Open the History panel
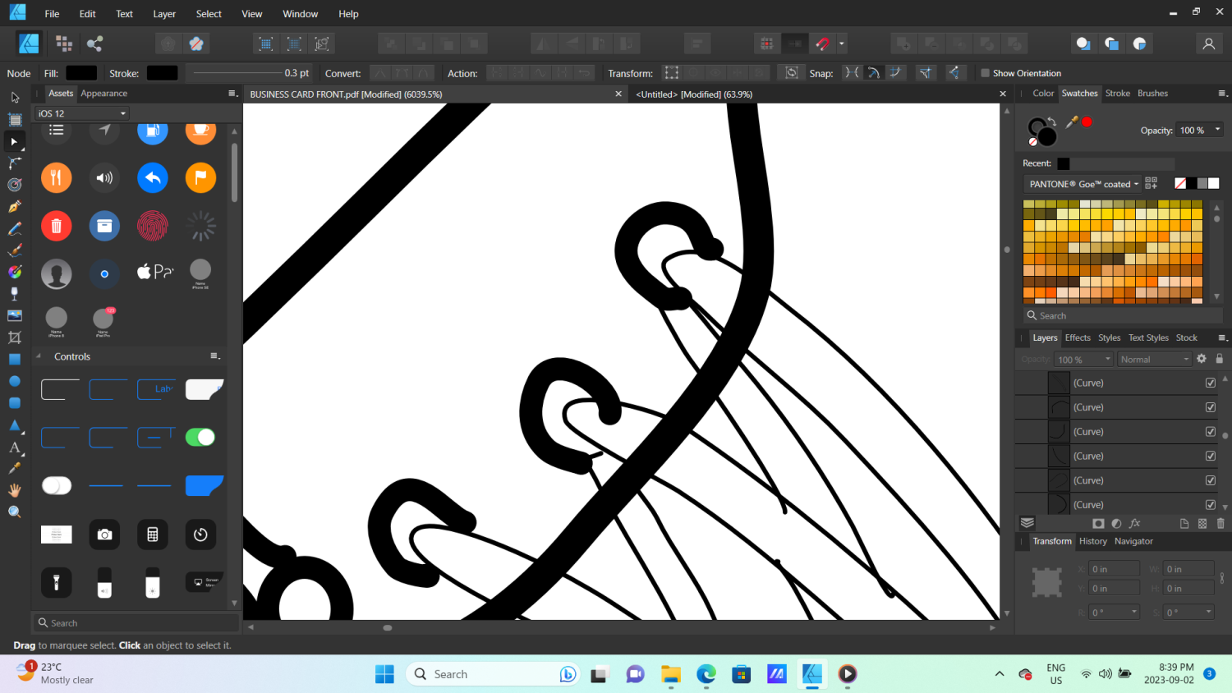The image size is (1232, 693). pyautogui.click(x=1092, y=541)
